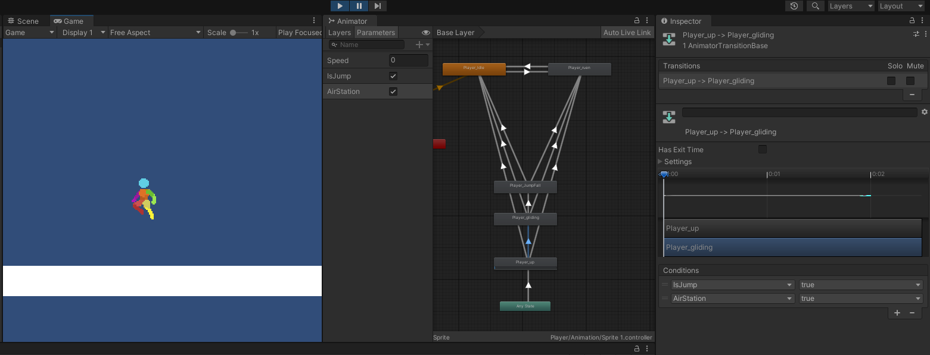The width and height of the screenshot is (930, 355).
Task: Switch to the Scene tab
Action: (24, 20)
